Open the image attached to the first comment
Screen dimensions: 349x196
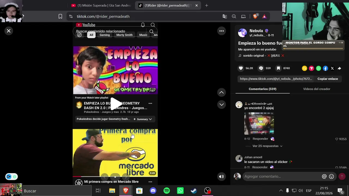pos(259,123)
